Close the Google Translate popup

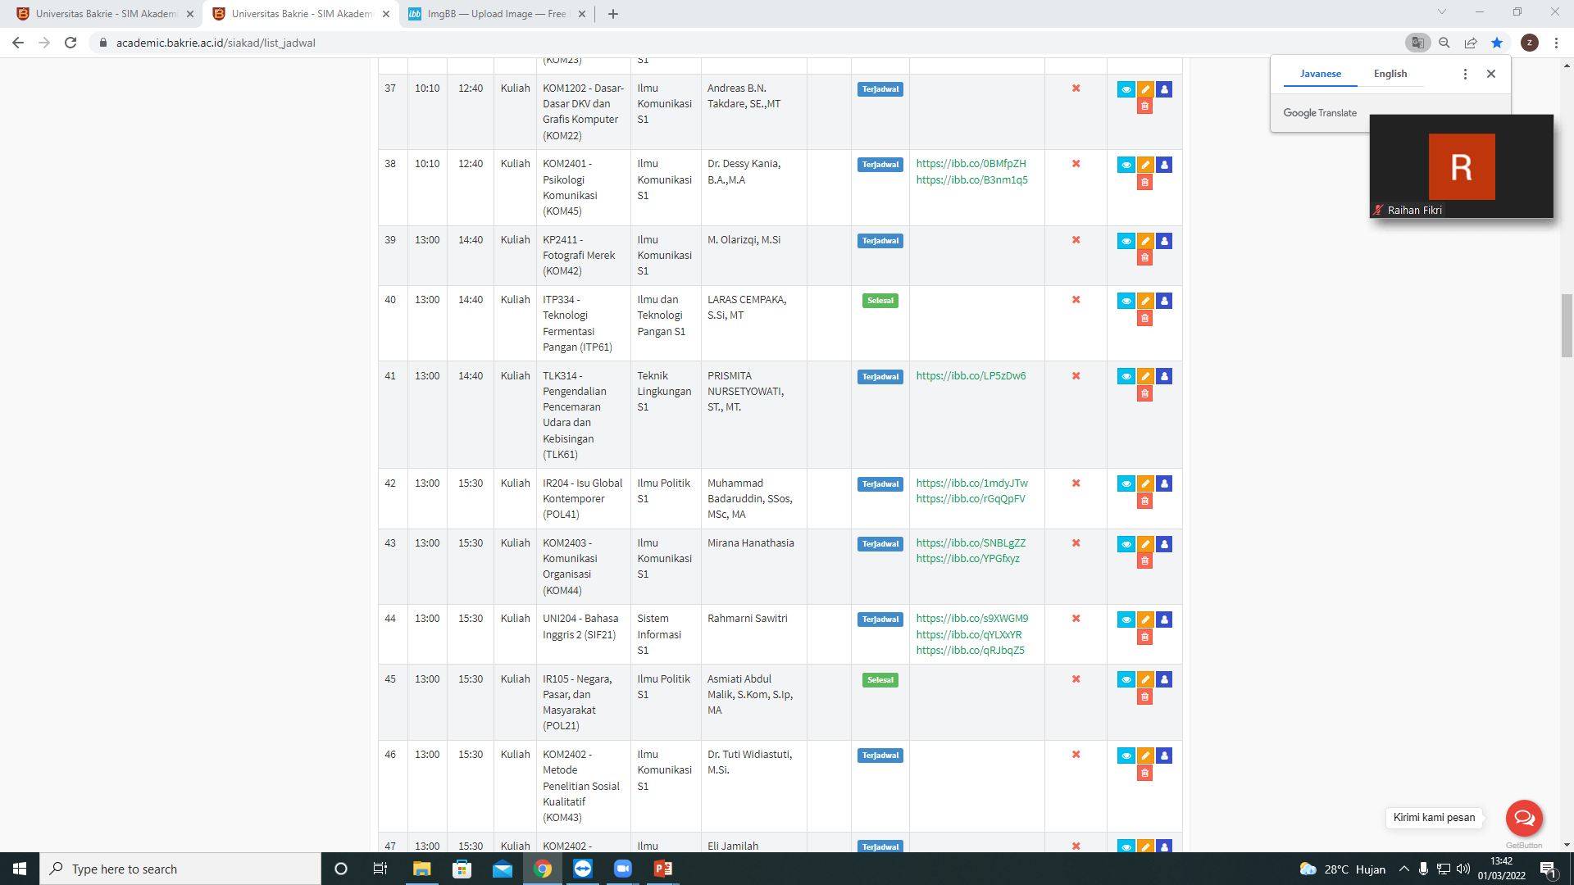(x=1491, y=74)
